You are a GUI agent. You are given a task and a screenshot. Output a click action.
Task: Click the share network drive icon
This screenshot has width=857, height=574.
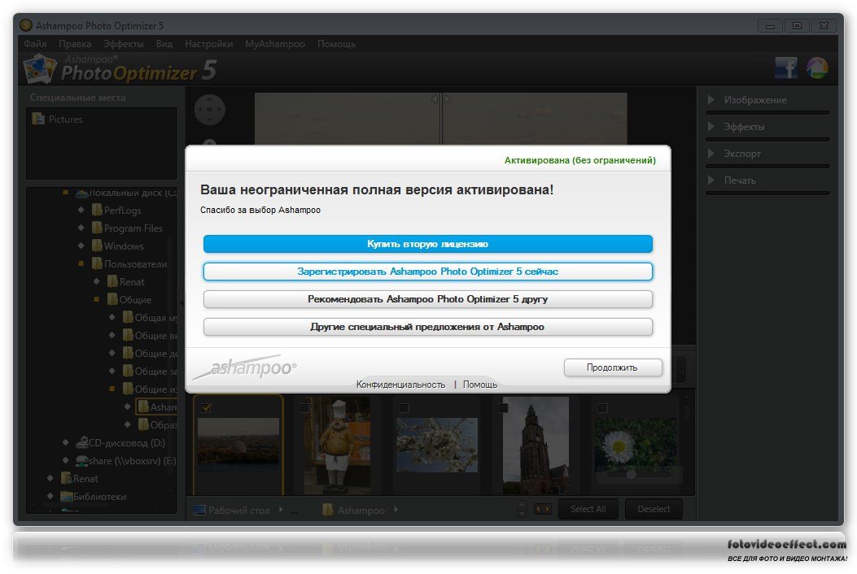[x=81, y=460]
